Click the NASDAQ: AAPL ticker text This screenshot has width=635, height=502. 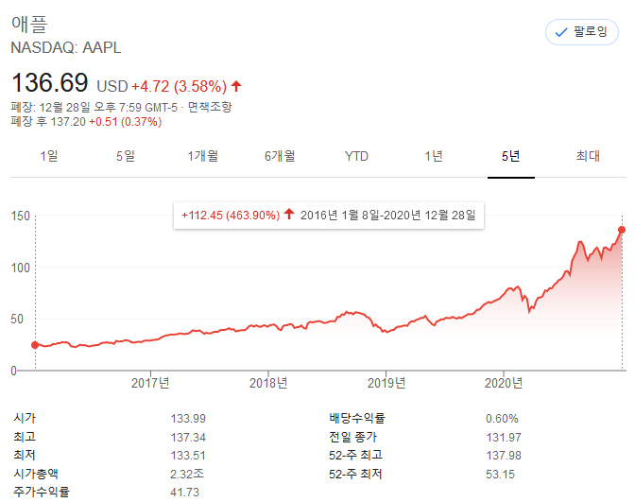[x=65, y=48]
